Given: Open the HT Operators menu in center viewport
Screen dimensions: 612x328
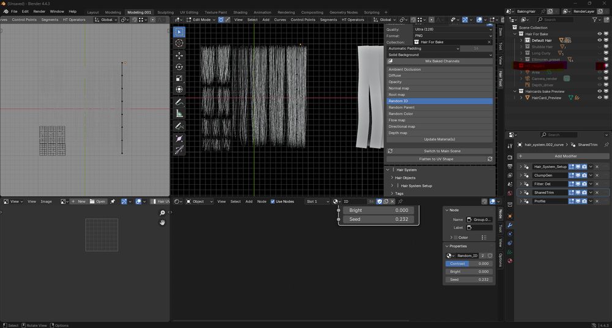Looking at the screenshot, I should pyautogui.click(x=353, y=20).
